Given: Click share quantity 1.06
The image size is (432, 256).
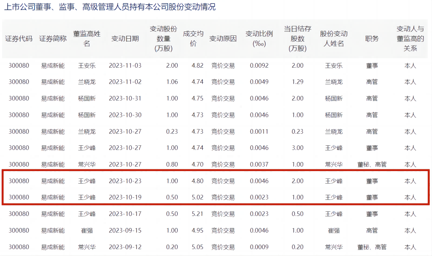Looking at the screenshot, I should (172, 82).
